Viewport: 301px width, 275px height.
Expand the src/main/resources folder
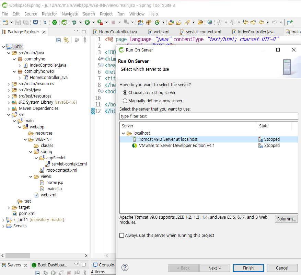pyautogui.click(x=9, y=84)
